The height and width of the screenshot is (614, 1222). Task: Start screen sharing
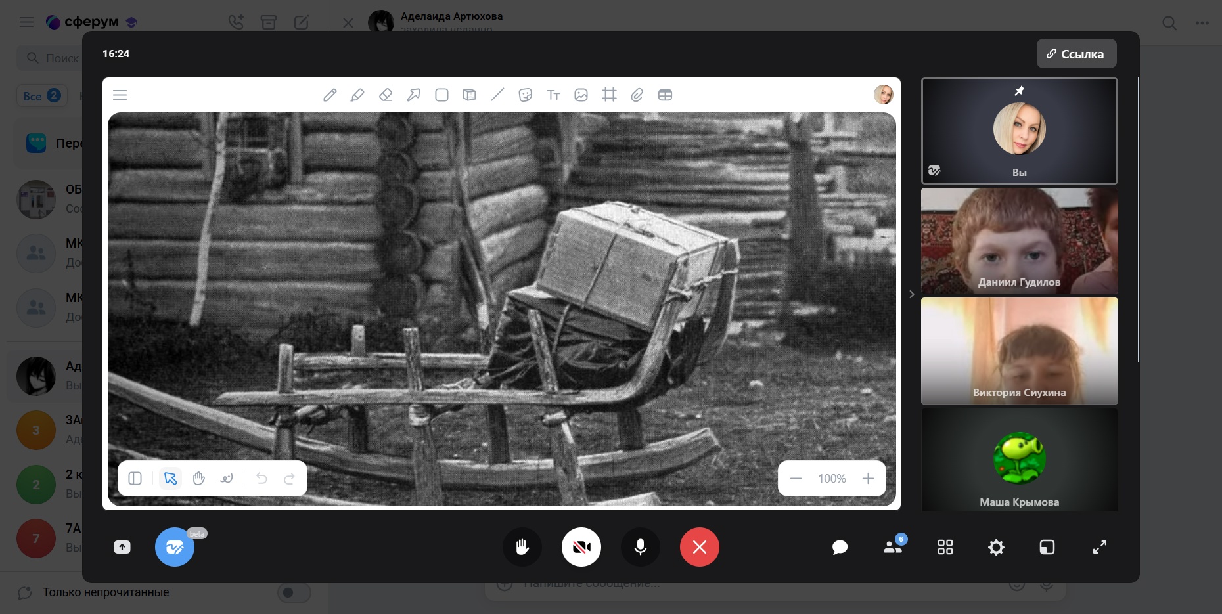[122, 547]
